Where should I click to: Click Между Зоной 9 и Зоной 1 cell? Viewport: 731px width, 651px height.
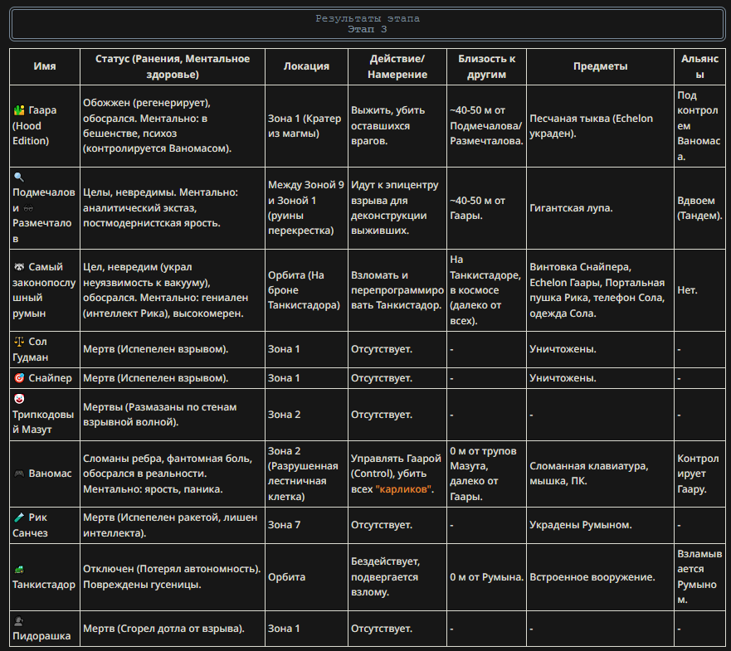(306, 208)
